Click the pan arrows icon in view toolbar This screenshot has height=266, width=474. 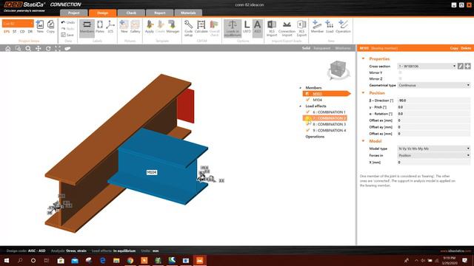pos(38,49)
